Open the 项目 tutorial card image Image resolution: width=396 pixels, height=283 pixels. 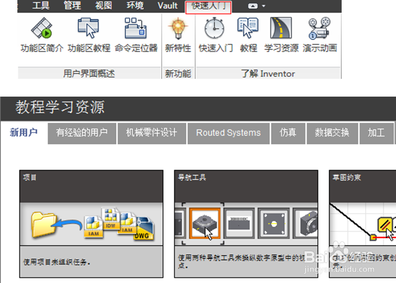(x=91, y=224)
